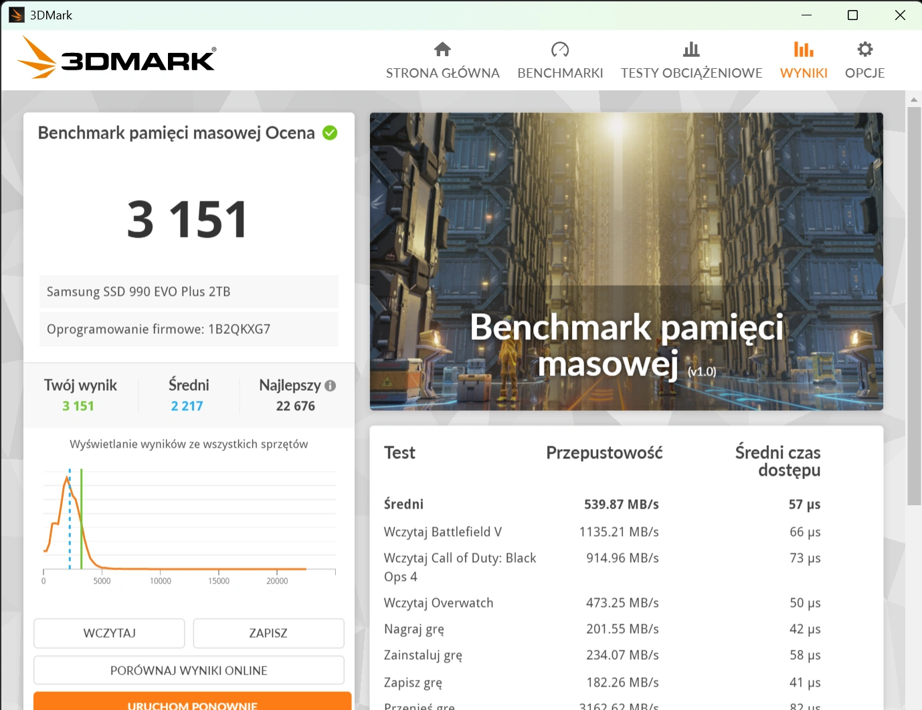Click the Zainstaluj grę row label
Image resolution: width=922 pixels, height=710 pixels.
pos(423,655)
